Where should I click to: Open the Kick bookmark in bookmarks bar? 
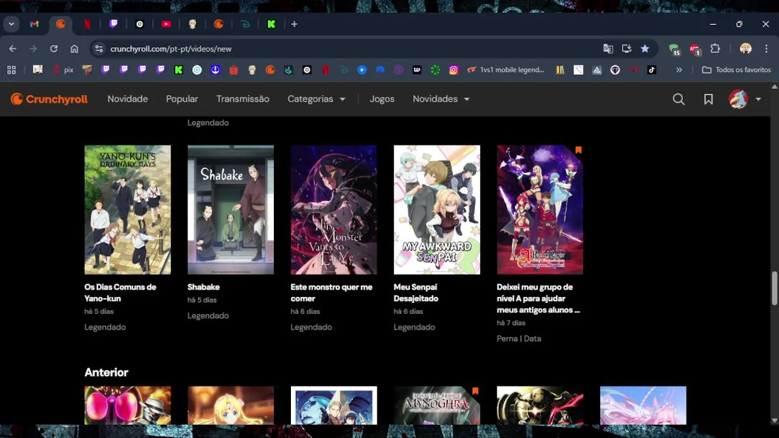point(179,70)
